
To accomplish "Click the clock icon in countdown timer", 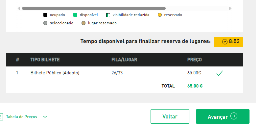I will point(225,42).
